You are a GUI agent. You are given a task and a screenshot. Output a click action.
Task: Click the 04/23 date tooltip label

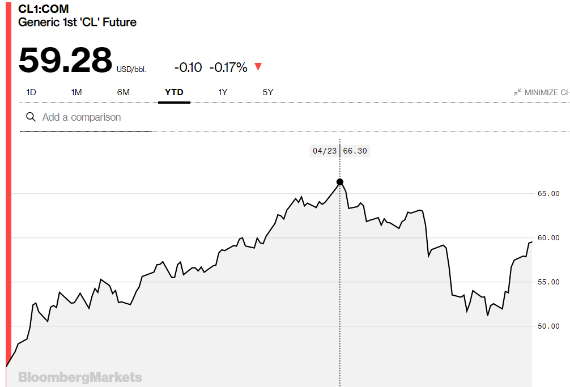[x=325, y=151]
